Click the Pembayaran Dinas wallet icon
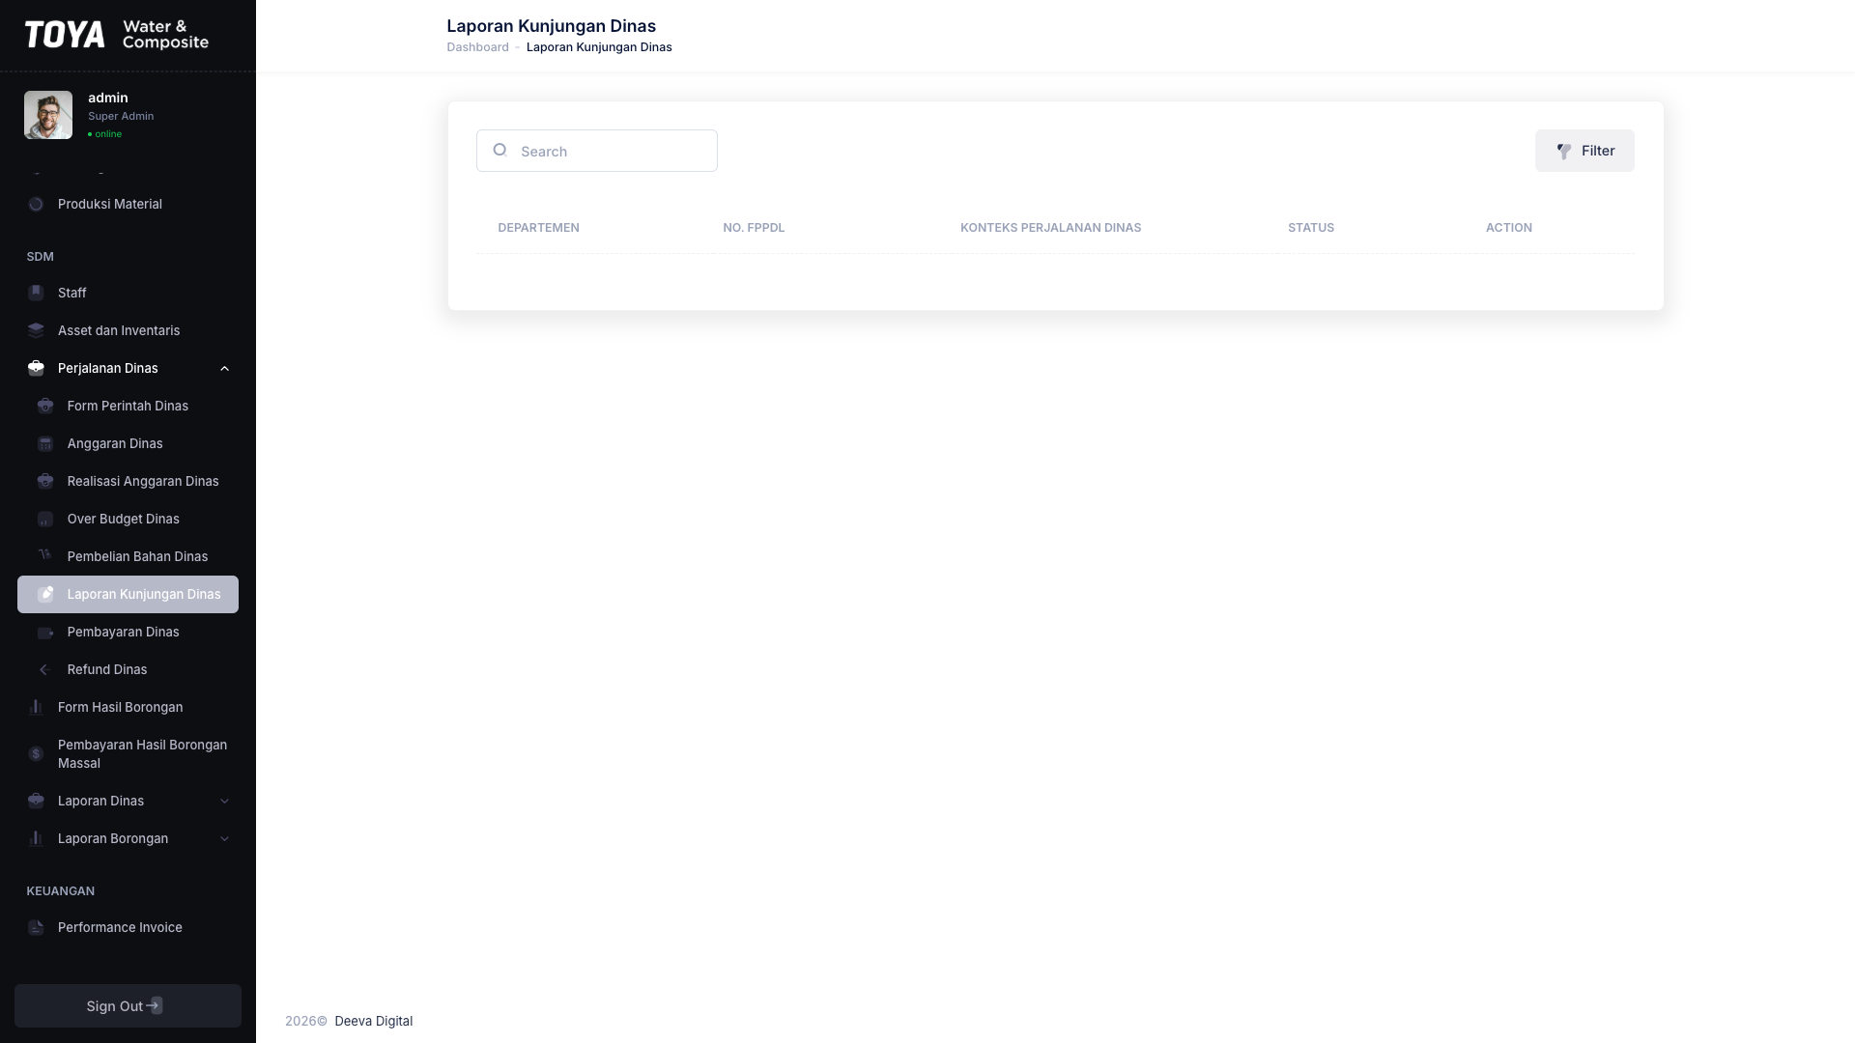1855x1043 pixels. click(45, 632)
